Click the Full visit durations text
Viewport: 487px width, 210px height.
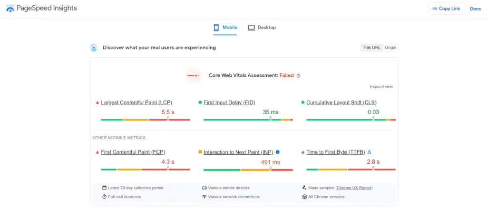[x=124, y=197]
